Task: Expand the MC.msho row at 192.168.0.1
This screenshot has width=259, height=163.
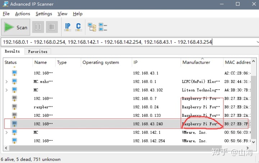Action: (6, 82)
